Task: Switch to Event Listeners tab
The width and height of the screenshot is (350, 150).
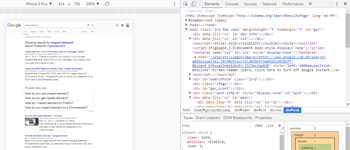Action: [208, 117]
